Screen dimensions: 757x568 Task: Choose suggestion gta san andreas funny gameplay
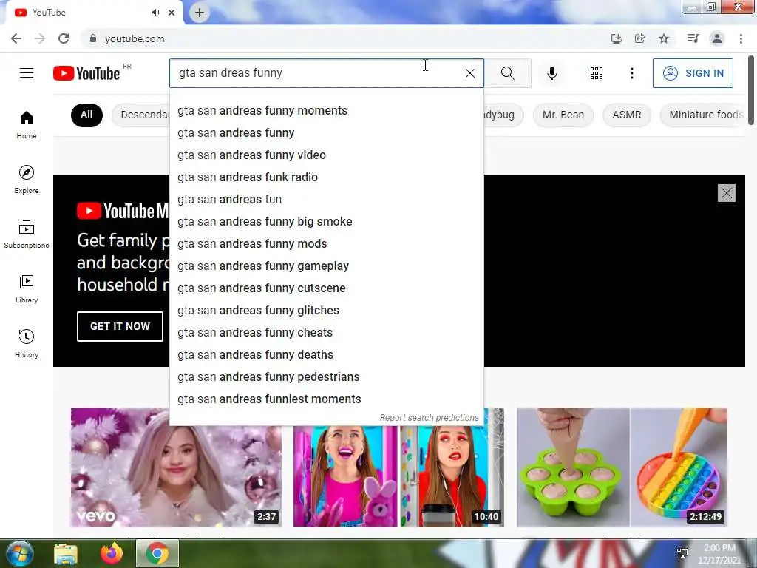326,266
